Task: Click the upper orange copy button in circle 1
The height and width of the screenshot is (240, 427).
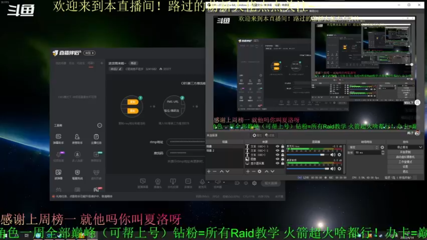Action: [x=132, y=102]
